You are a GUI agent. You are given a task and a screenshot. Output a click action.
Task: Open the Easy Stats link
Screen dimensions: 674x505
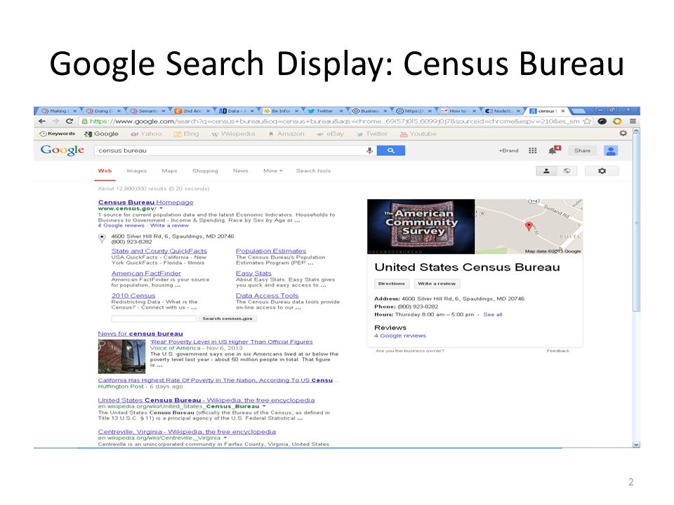pos(253,273)
